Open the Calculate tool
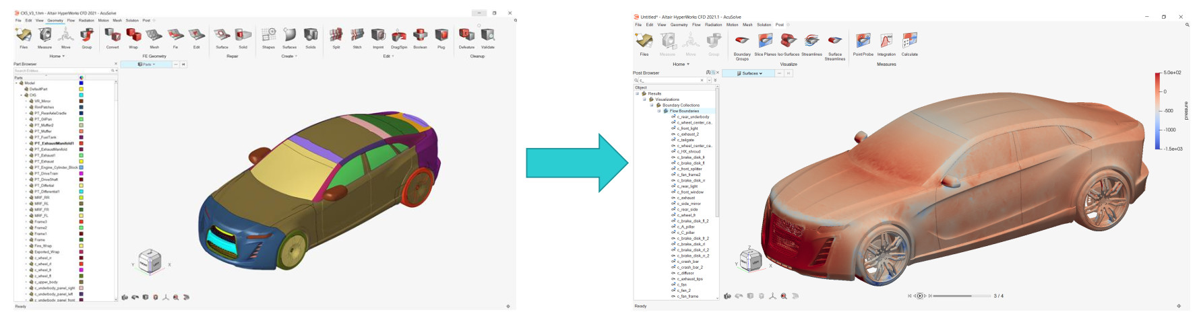 coord(909,42)
